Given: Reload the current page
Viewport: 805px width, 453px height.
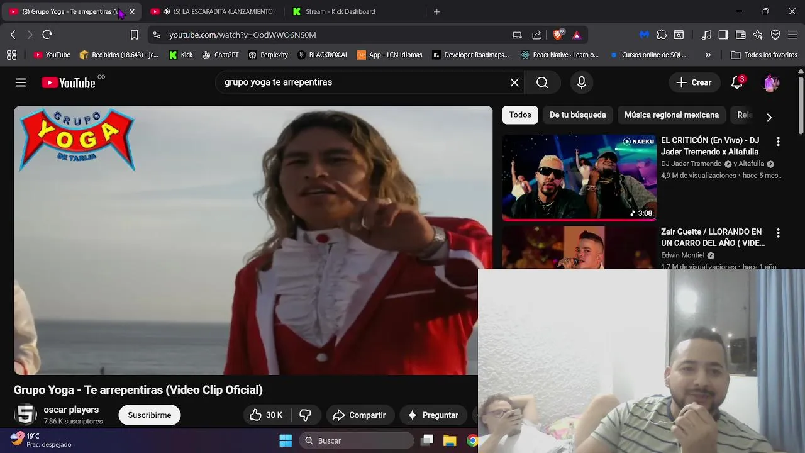Looking at the screenshot, I should [x=47, y=35].
